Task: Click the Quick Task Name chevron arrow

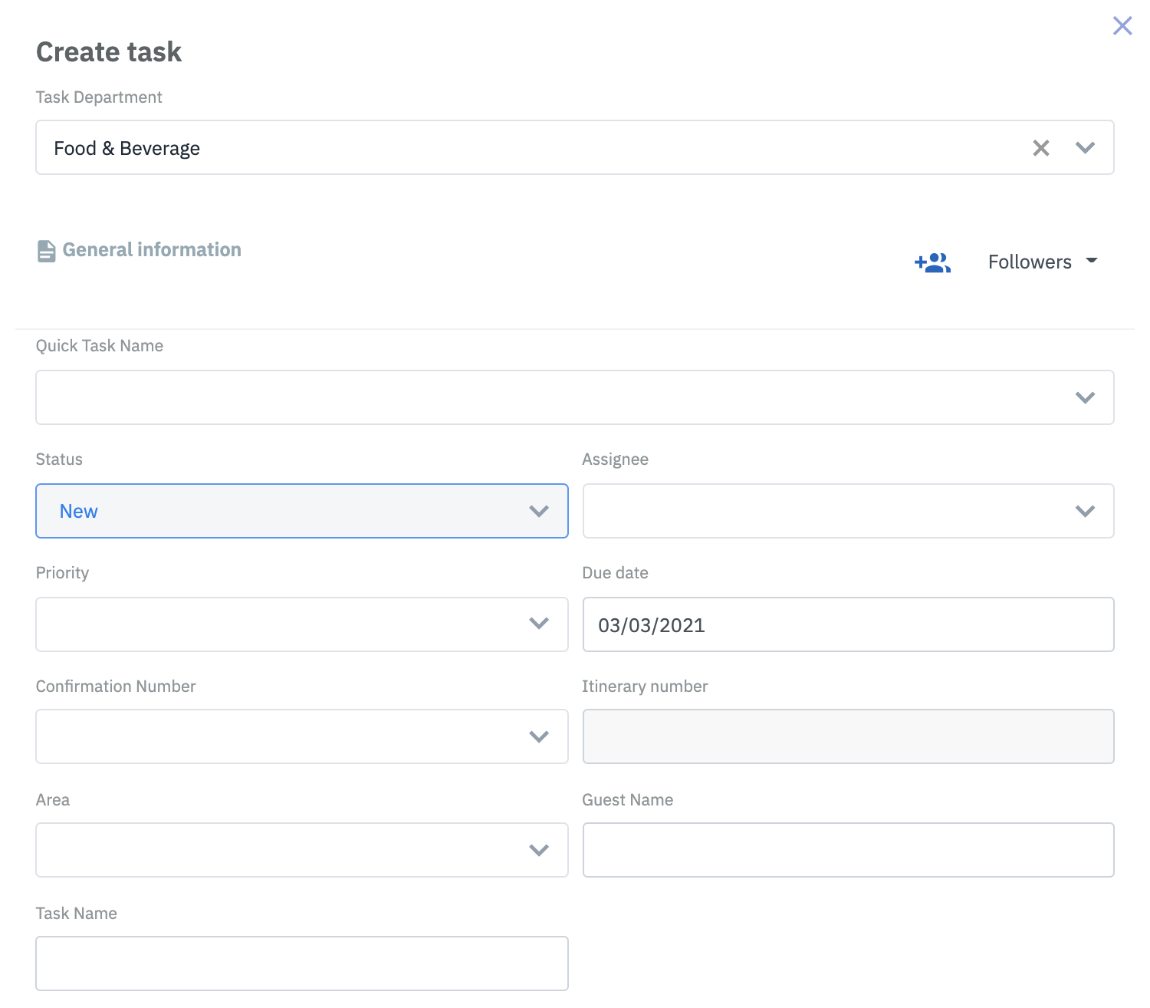Action: (1085, 397)
